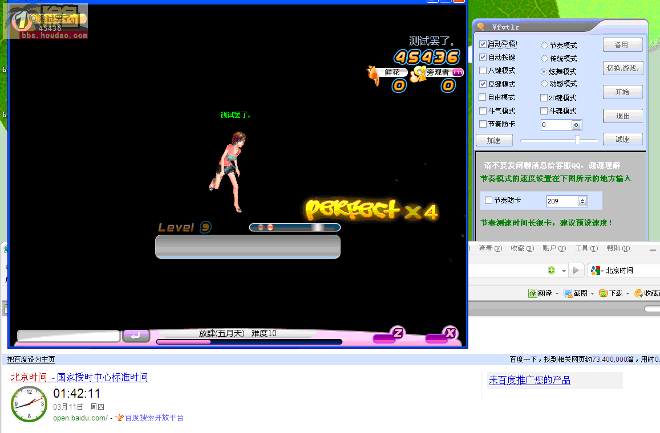
Task: Click the 备用 button
Action: point(622,44)
